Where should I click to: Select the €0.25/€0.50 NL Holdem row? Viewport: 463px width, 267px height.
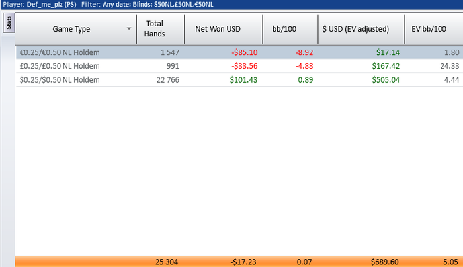239,52
